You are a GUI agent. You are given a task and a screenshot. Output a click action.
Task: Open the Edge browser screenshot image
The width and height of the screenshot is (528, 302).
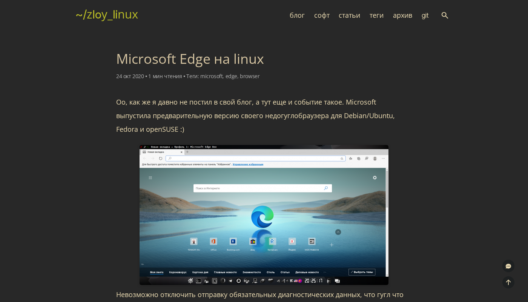(x=264, y=215)
